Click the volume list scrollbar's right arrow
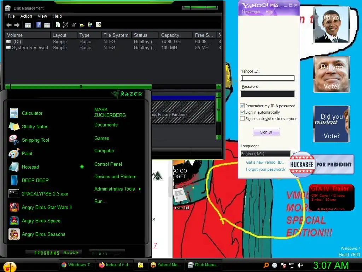The image size is (362, 272). tap(218, 87)
